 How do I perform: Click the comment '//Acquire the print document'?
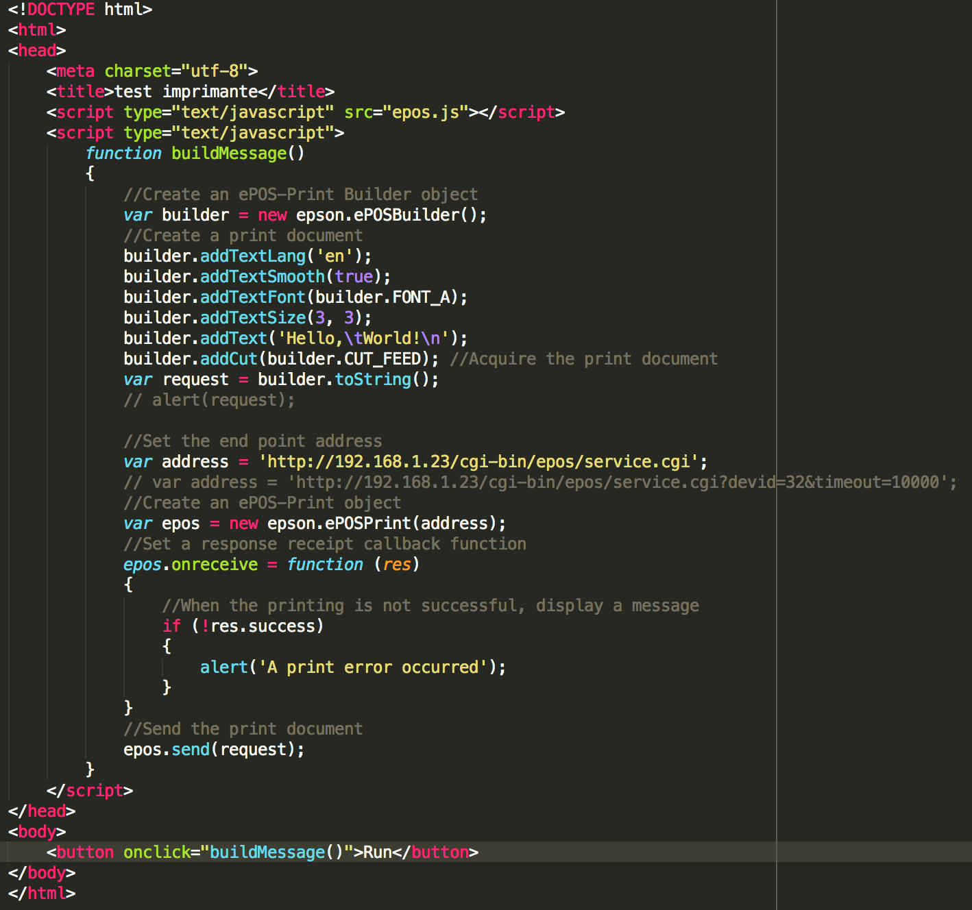(x=584, y=359)
